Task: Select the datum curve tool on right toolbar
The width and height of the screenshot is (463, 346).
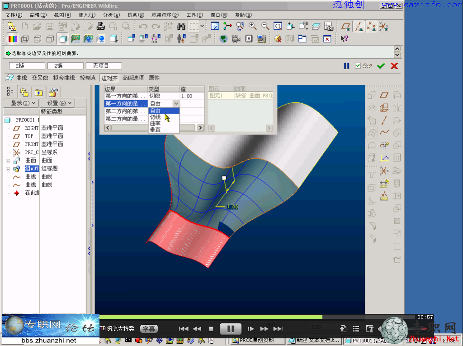Action: [x=384, y=133]
